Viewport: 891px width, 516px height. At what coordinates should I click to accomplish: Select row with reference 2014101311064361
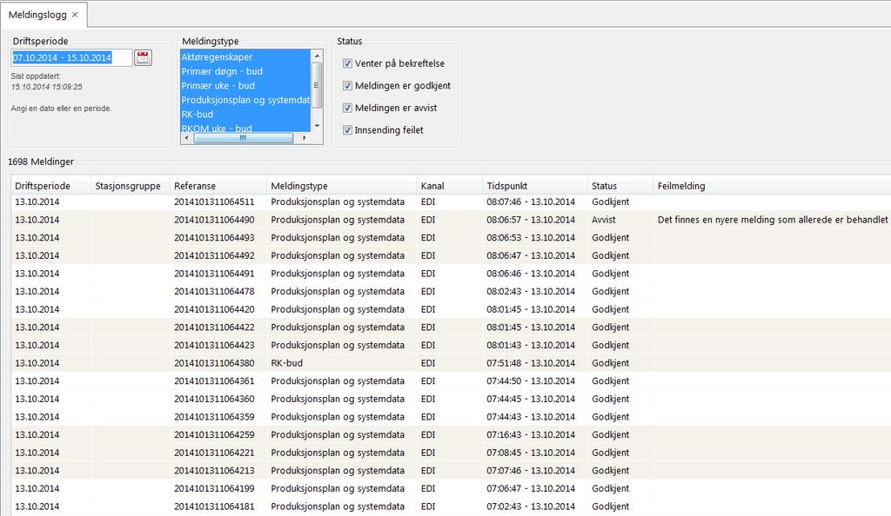point(452,381)
